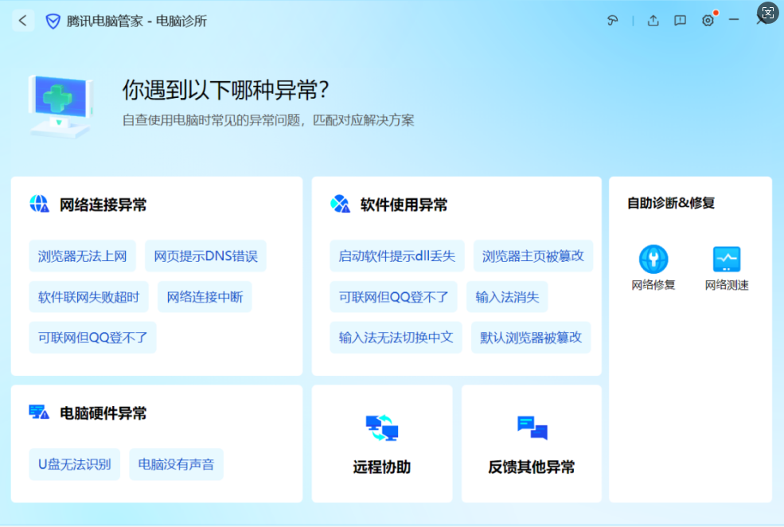The image size is (784, 527).
Task: Select 浏览器无法上网 issue
Action: point(83,256)
